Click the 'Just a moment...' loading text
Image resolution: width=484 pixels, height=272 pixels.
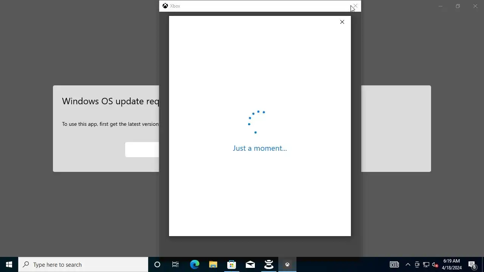(260, 148)
